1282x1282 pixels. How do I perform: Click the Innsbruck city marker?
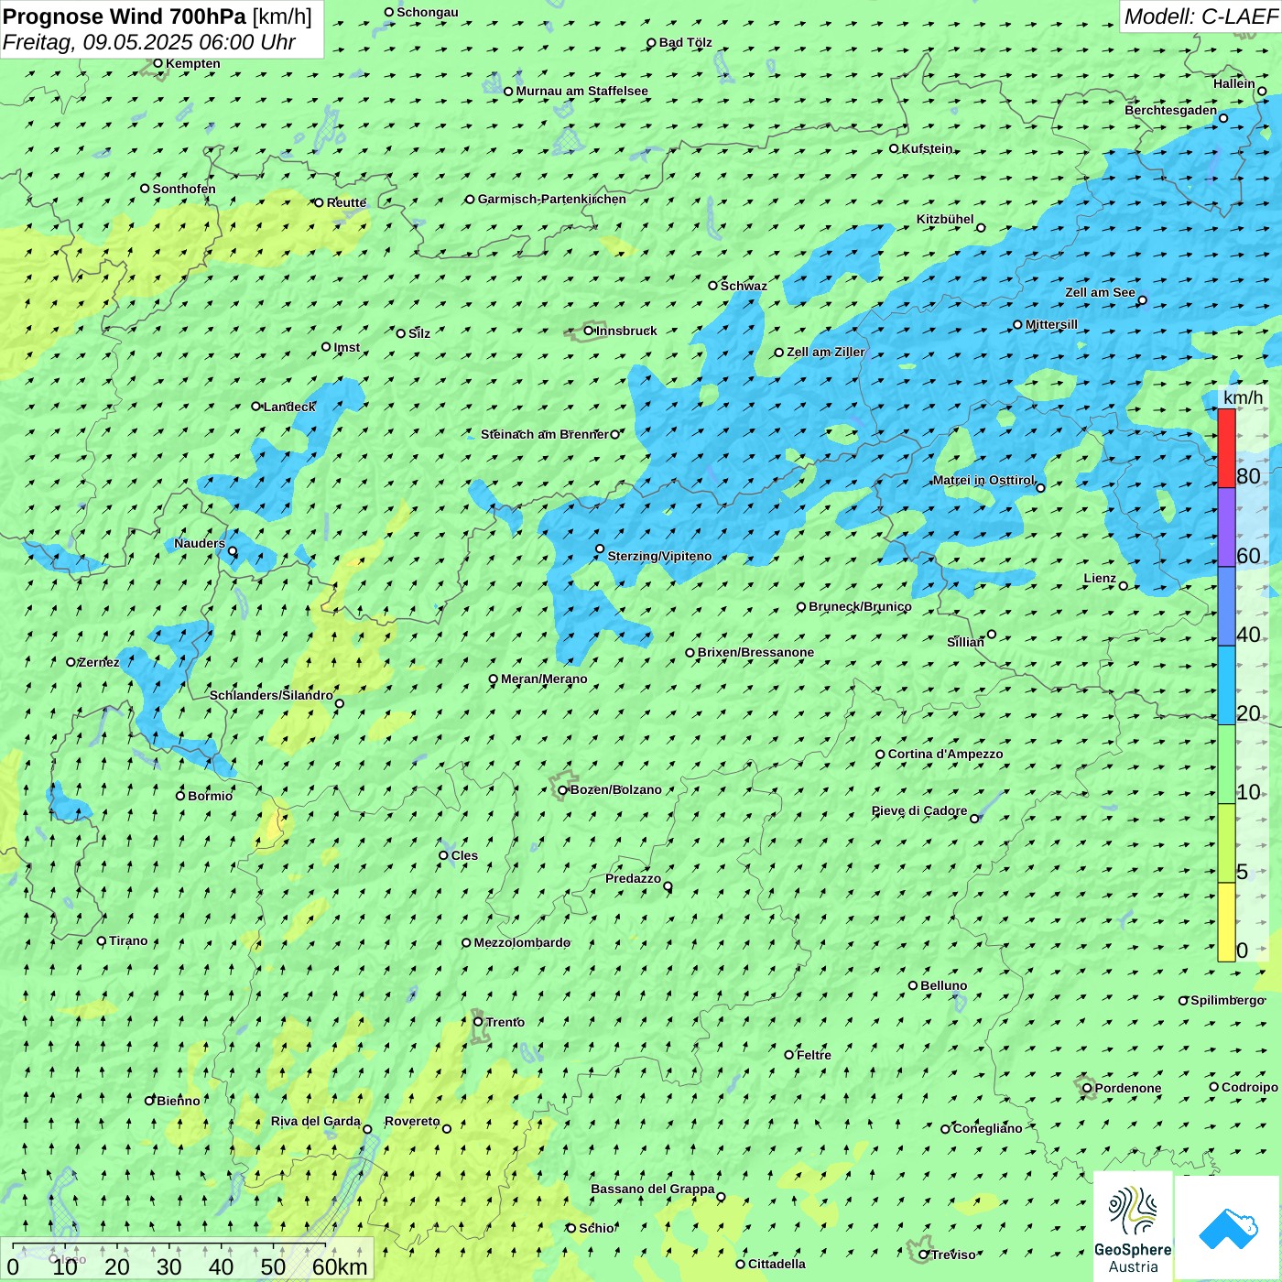(x=589, y=331)
